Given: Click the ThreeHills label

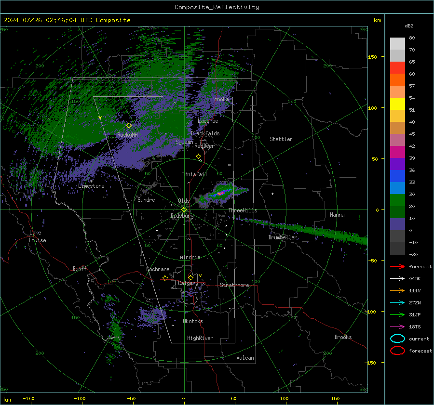Looking at the screenshot, I should point(243,210).
